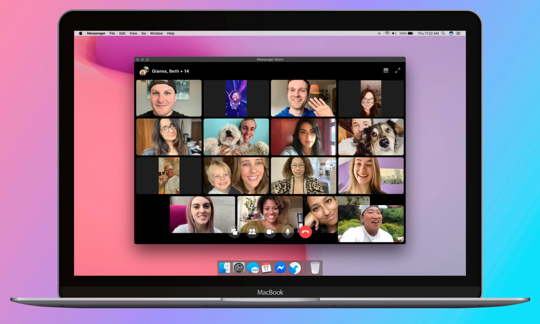Click the "Gianna, Beth + 14" room title
This screenshot has width=540, height=324.
click(170, 71)
